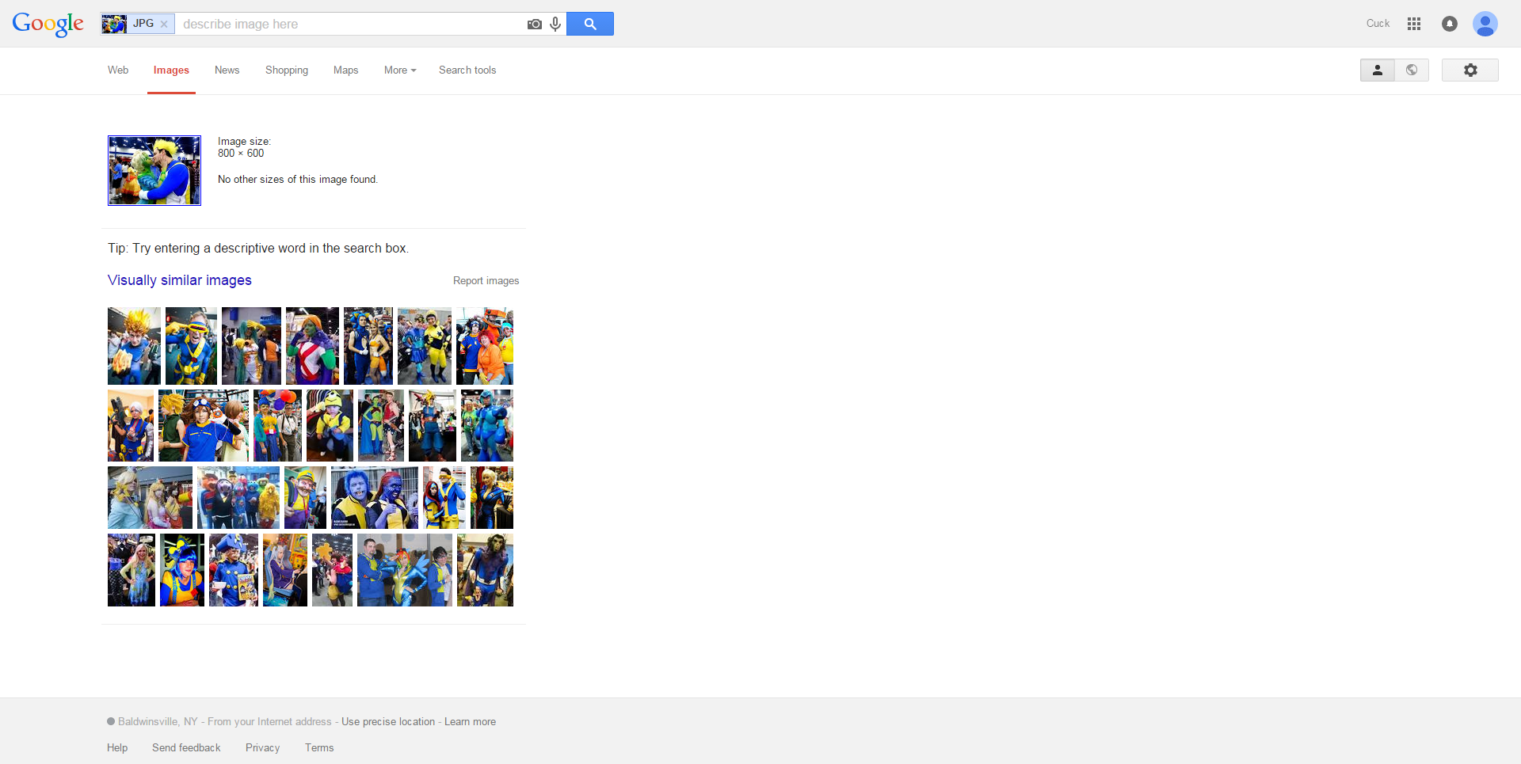Switch to the Web tab
The width and height of the screenshot is (1521, 764).
click(x=118, y=70)
